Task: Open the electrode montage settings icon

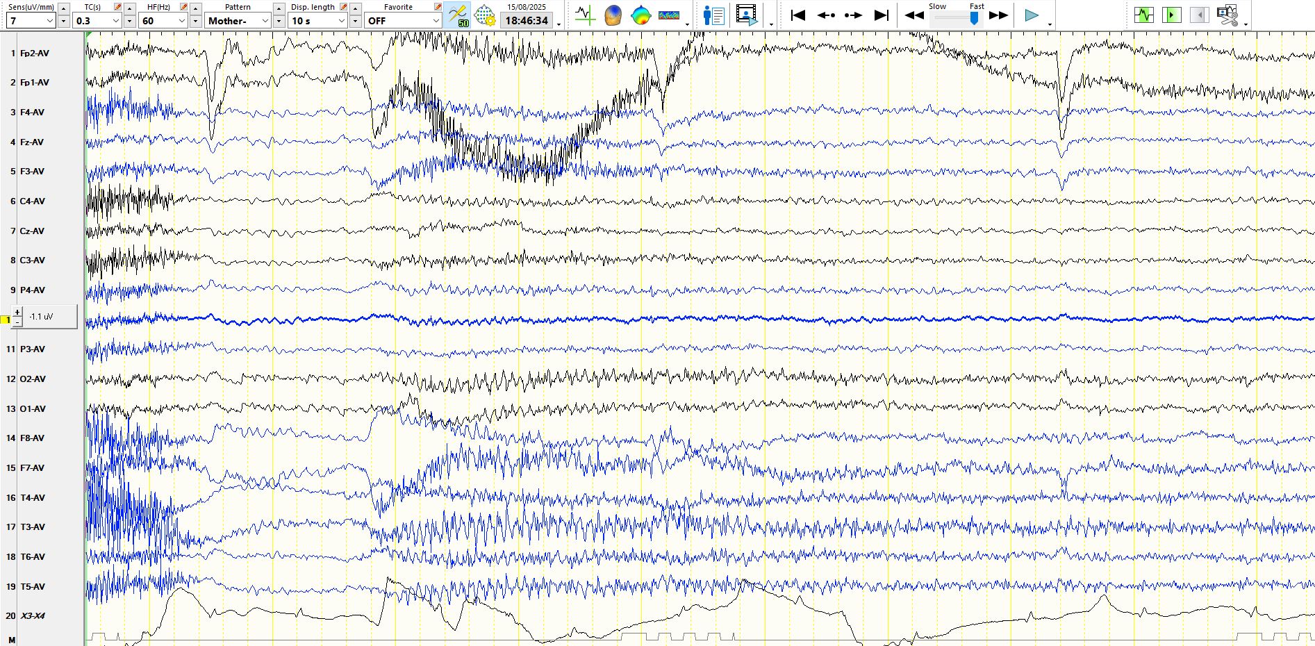Action: 485,15
